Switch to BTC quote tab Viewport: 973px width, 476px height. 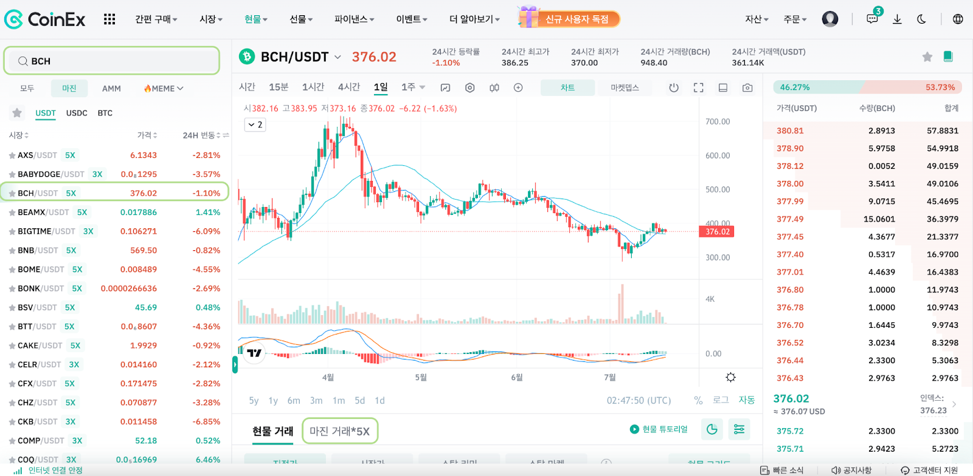tap(105, 113)
